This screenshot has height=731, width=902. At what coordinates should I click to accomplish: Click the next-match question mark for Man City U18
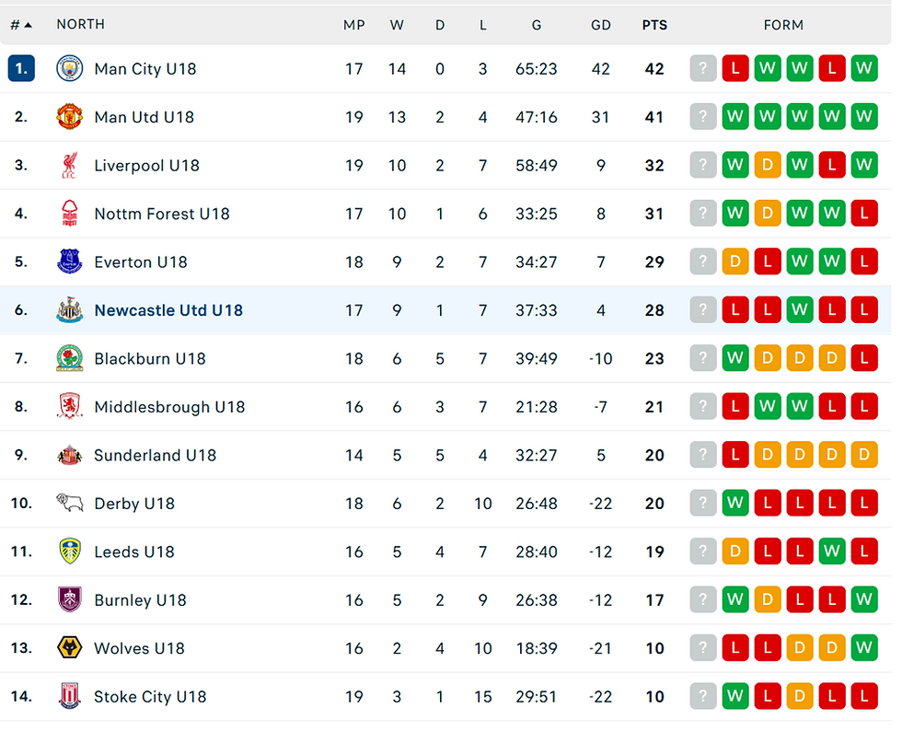click(x=703, y=68)
